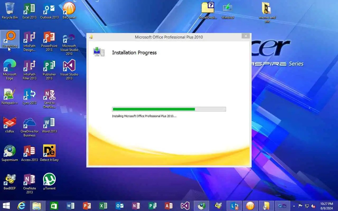Open µTorrent desktop shortcut
338x211 pixels.
(49, 182)
